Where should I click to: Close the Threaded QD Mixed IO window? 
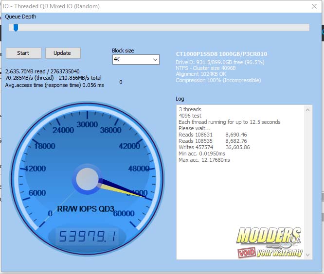(314, 6)
